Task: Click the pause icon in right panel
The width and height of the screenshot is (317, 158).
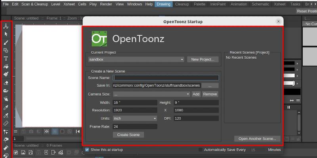Action: (x=289, y=107)
